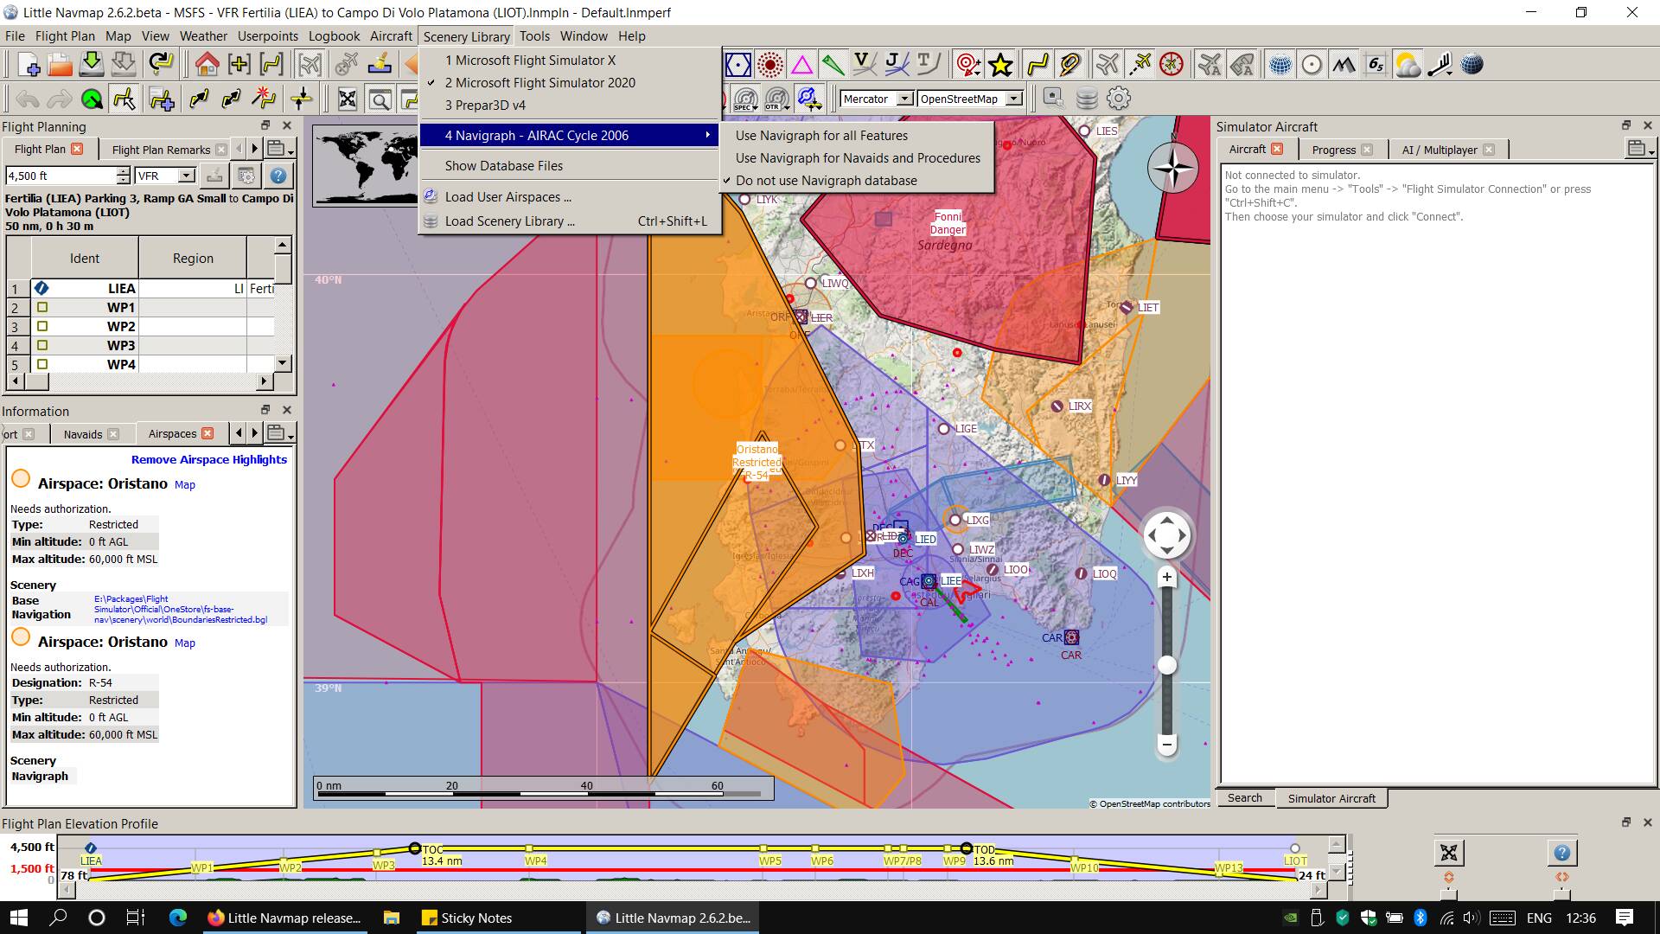Open a flight plan file
The height and width of the screenshot is (934, 1660).
60,65
